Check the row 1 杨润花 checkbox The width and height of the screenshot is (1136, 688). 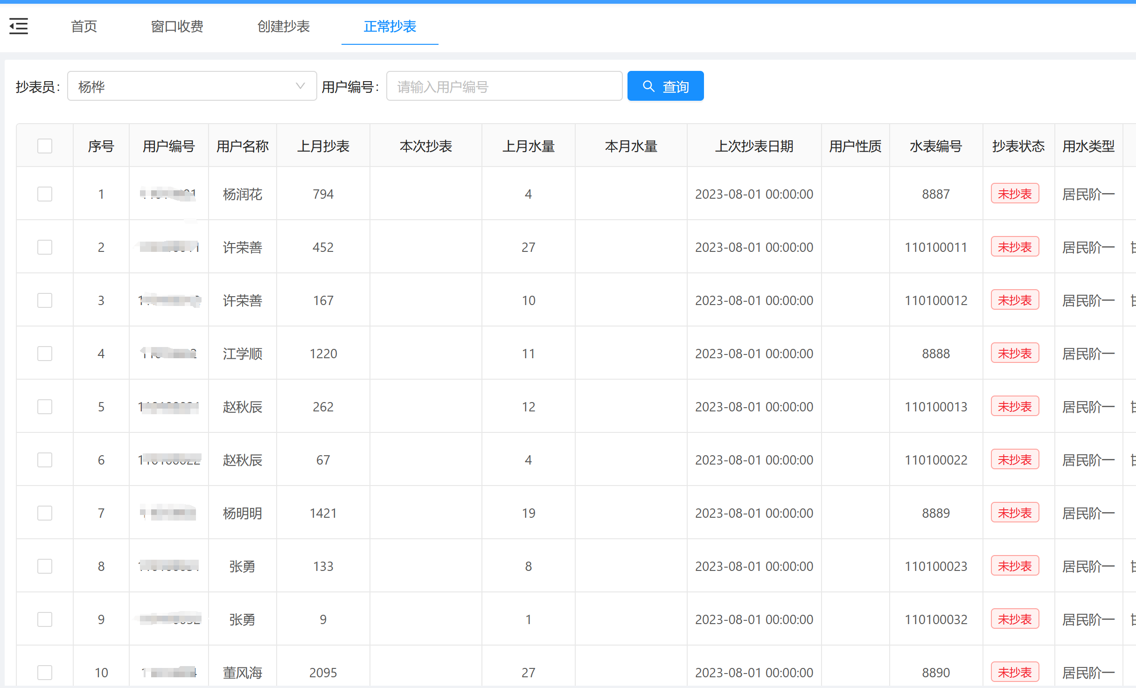coord(45,194)
